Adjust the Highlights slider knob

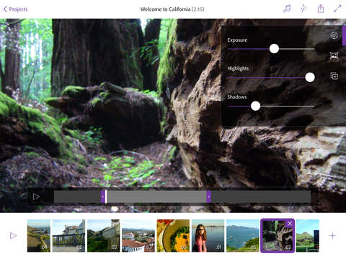[x=310, y=77]
